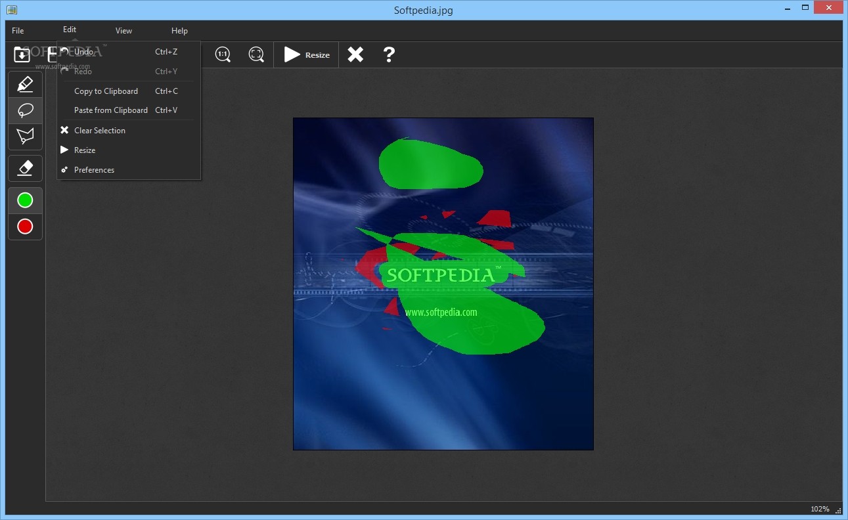Click the application icon in the title bar
Screen dimensions: 848x520
click(11, 10)
